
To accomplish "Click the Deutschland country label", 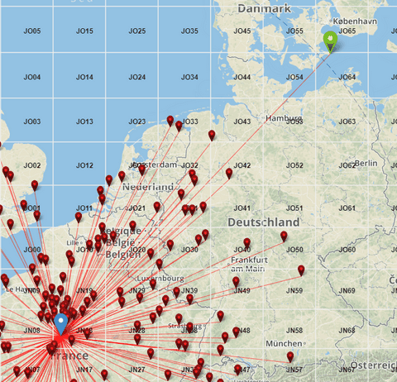I will pos(264,222).
